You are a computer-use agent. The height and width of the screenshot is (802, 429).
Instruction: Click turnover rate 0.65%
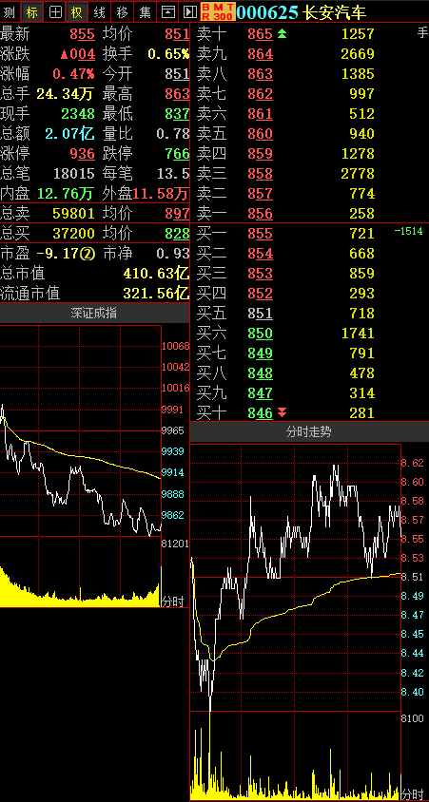coord(168,54)
